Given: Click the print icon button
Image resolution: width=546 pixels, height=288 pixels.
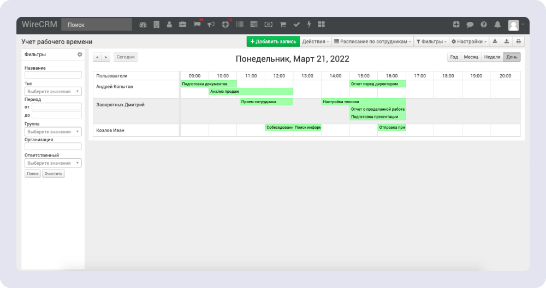Looking at the screenshot, I should [x=518, y=41].
